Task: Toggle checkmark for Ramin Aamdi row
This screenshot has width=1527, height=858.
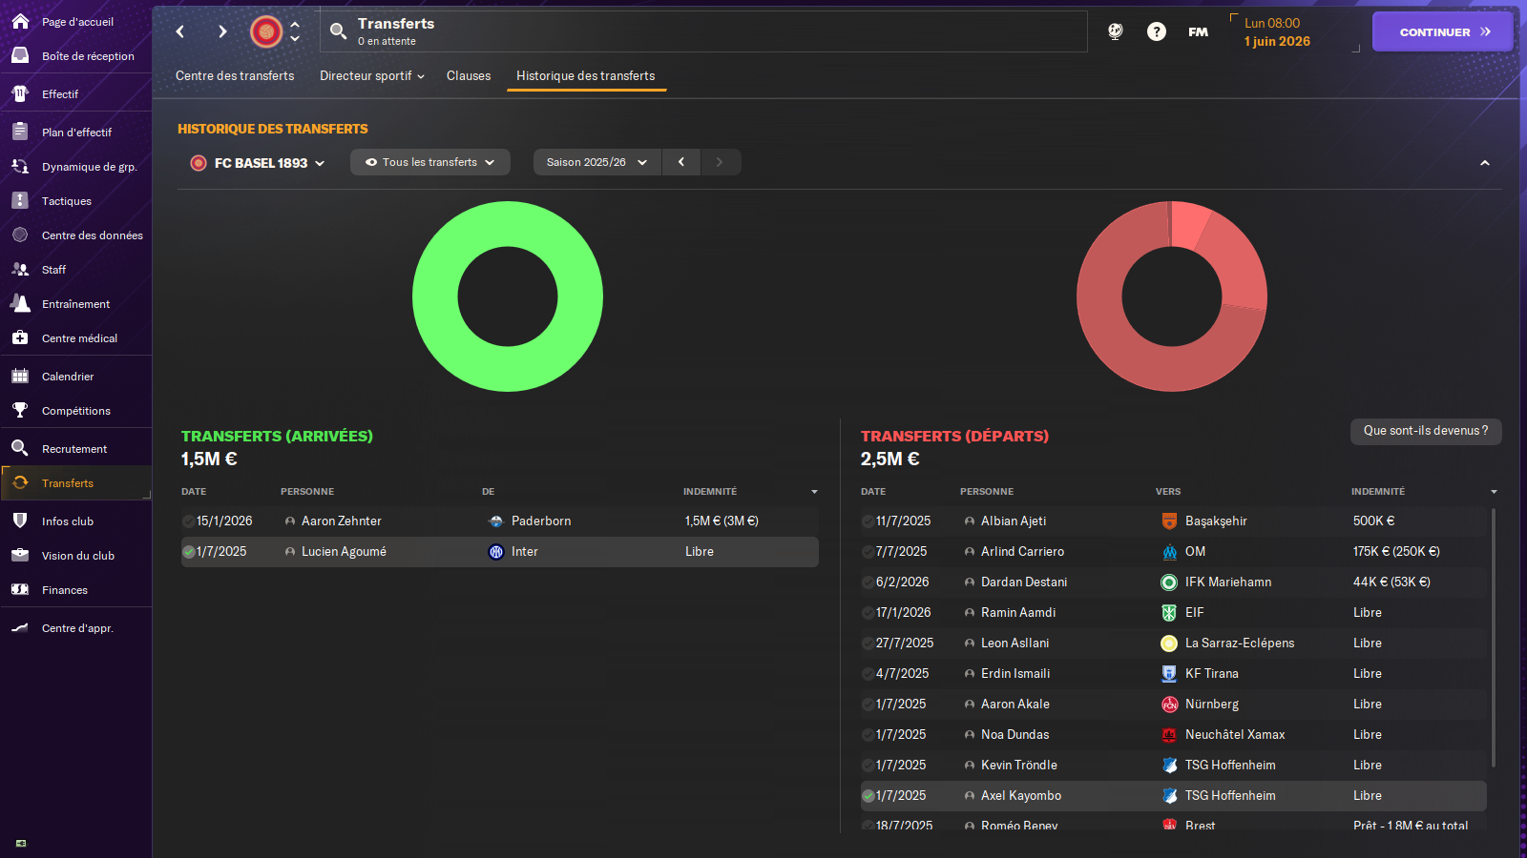Action: [868, 613]
